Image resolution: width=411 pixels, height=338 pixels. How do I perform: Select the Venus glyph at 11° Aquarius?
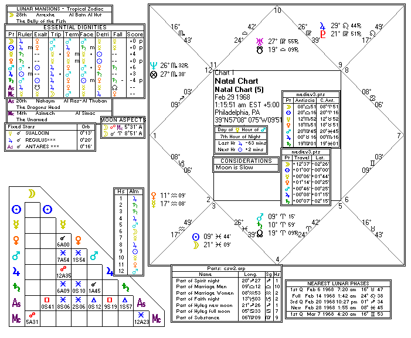tap(154, 194)
